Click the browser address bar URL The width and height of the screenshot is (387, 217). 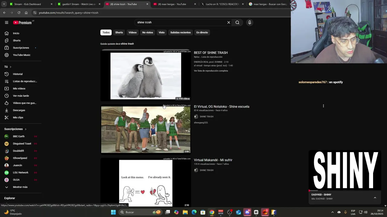click(68, 13)
